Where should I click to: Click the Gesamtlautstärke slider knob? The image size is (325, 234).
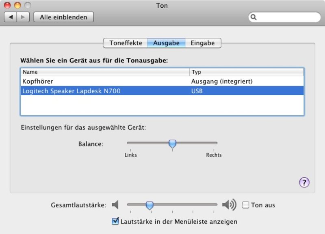(x=149, y=205)
